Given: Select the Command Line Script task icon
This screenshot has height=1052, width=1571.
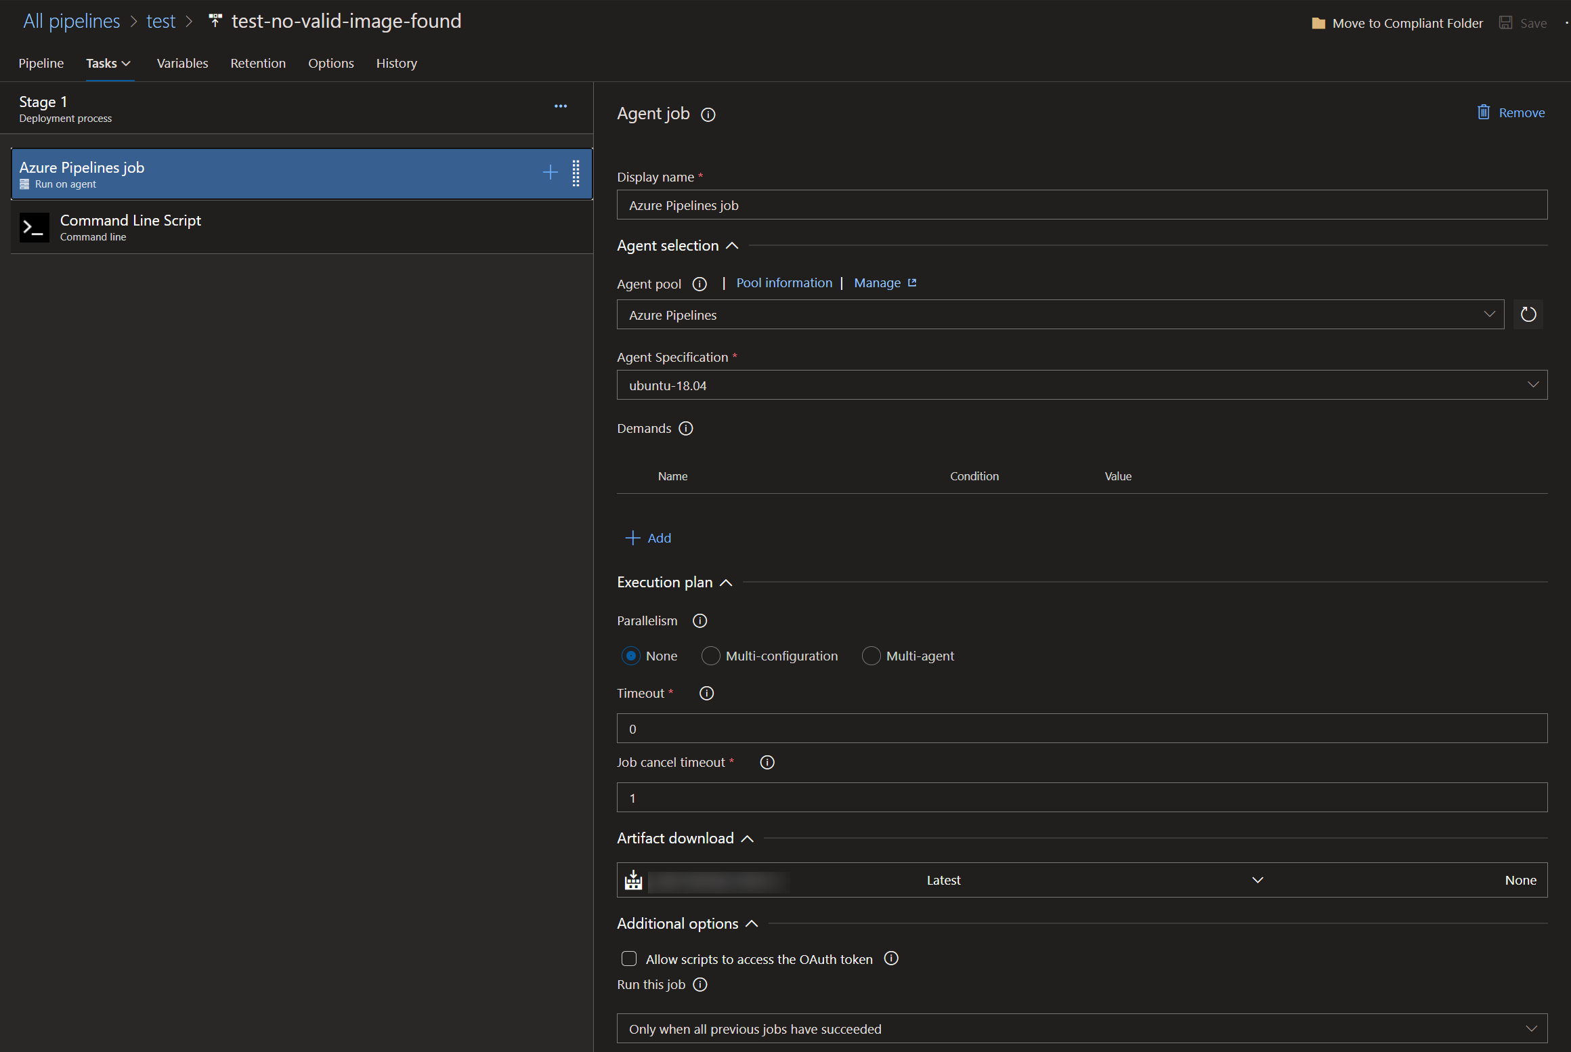Looking at the screenshot, I should [33, 227].
